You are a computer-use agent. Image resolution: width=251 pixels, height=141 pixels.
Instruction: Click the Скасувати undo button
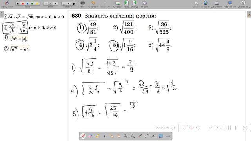pyautogui.click(x=93, y=4)
